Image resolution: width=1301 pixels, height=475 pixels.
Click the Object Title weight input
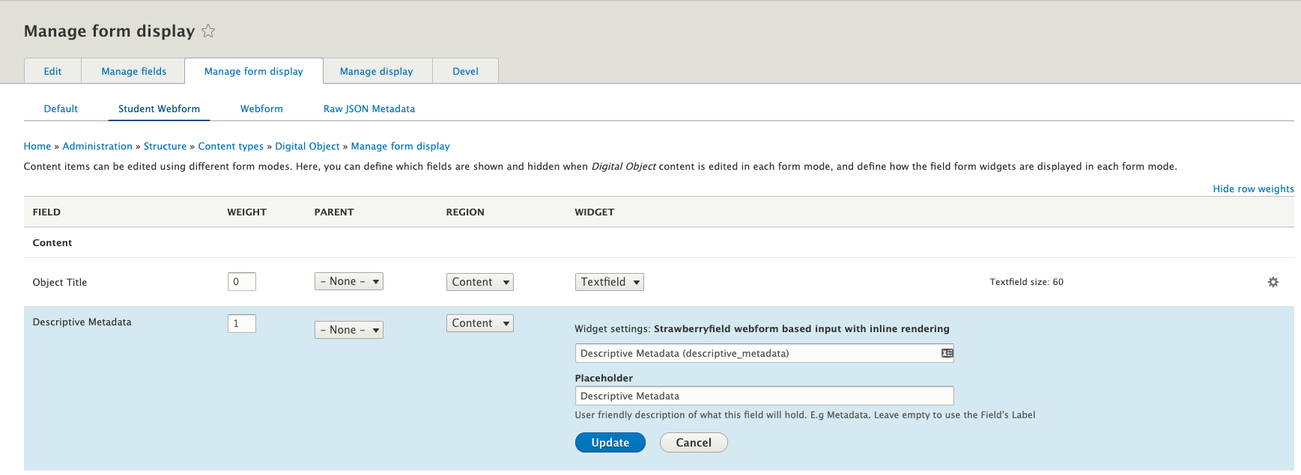241,281
